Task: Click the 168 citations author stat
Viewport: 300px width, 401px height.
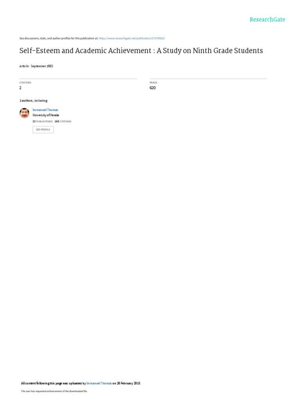Action: [63, 121]
